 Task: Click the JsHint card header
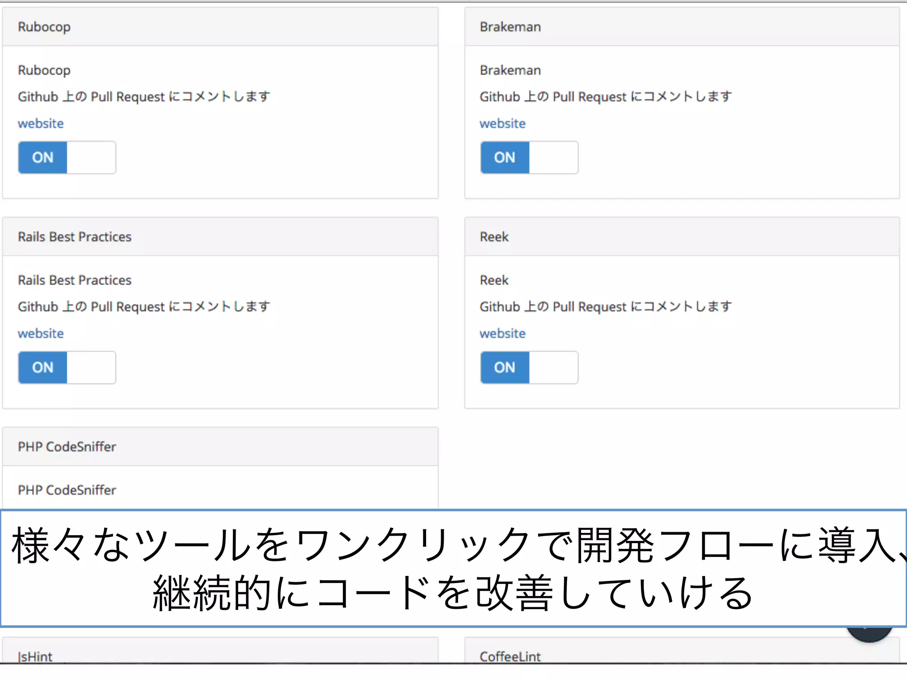[x=220, y=651]
